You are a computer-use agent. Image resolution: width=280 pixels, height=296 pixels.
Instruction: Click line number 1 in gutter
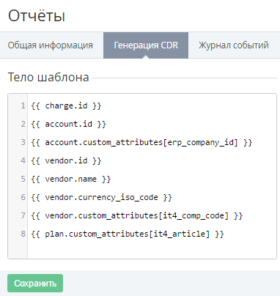click(x=23, y=106)
